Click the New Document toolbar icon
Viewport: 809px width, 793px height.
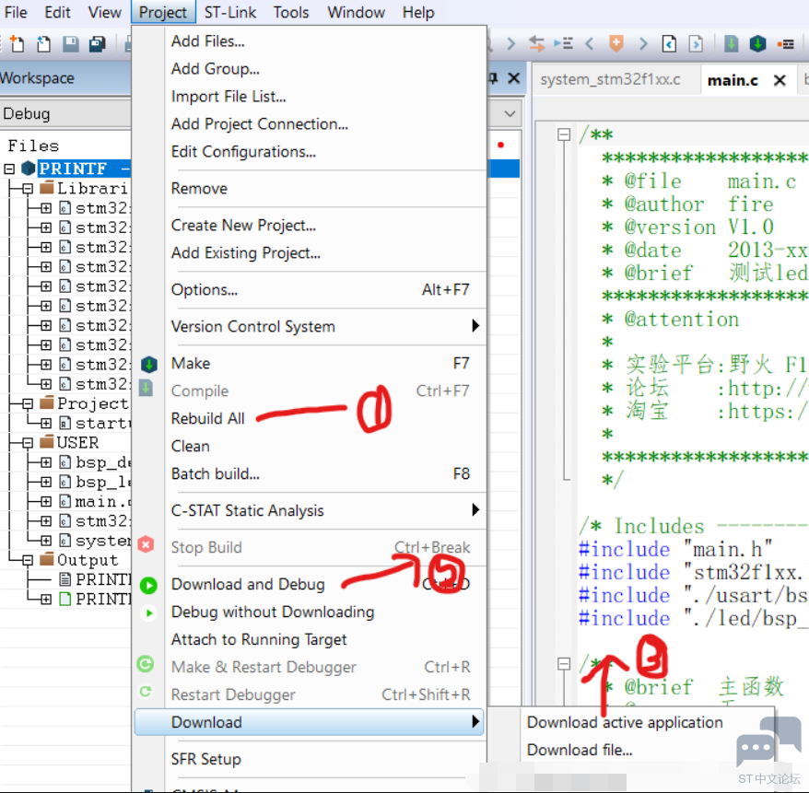pyautogui.click(x=18, y=44)
